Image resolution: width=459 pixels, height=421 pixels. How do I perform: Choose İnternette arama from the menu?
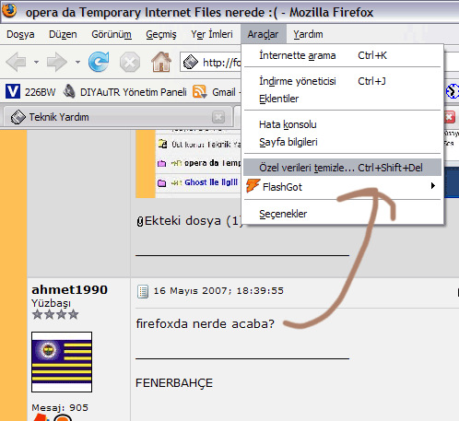(x=342, y=55)
